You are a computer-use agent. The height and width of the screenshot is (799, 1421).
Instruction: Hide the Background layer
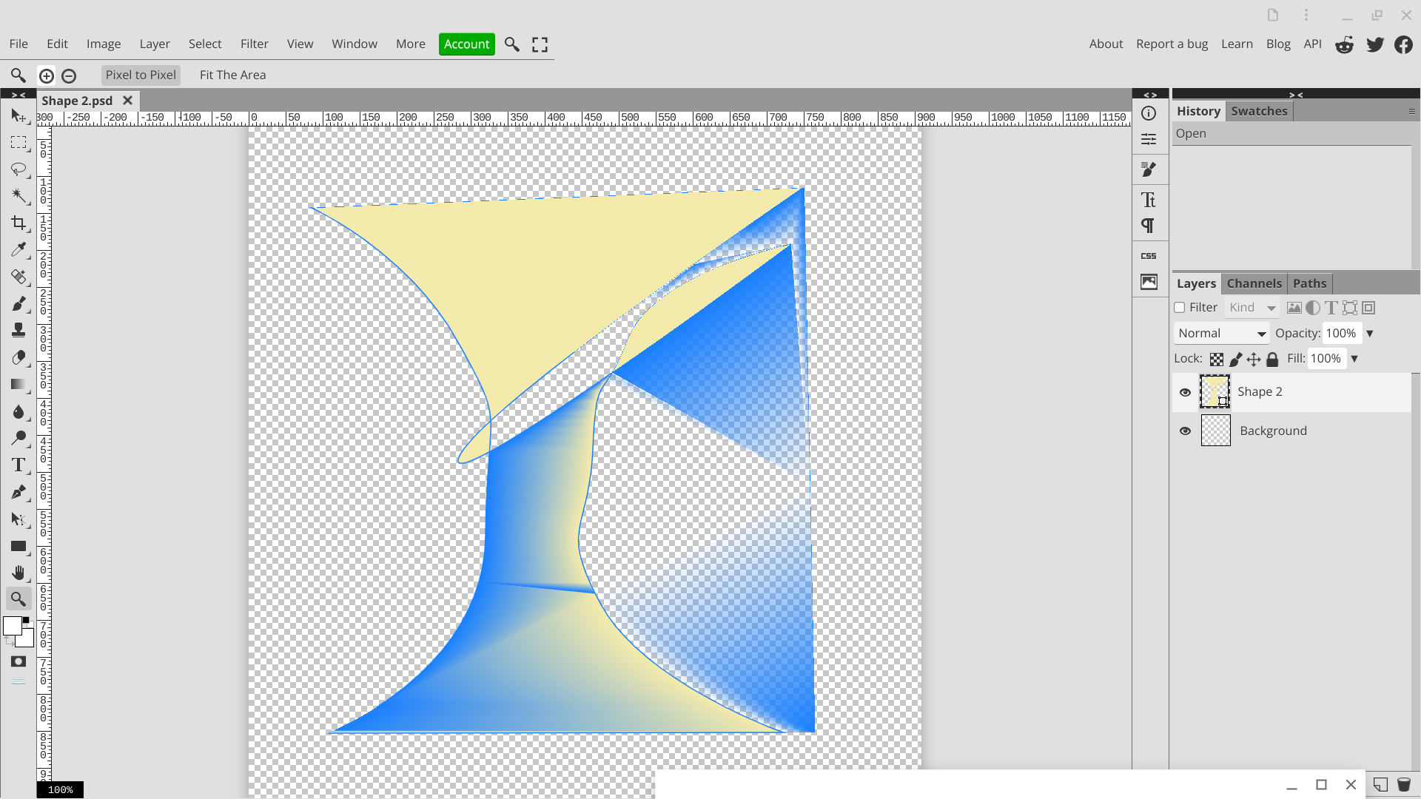click(1185, 431)
